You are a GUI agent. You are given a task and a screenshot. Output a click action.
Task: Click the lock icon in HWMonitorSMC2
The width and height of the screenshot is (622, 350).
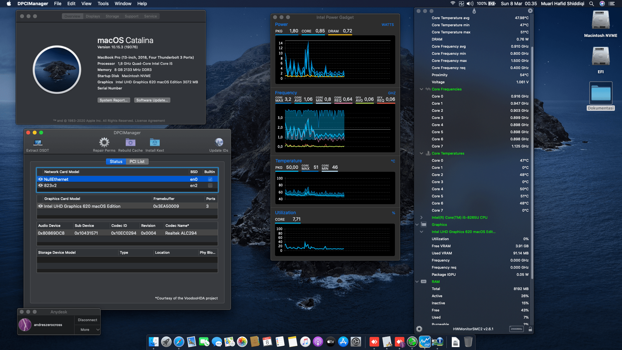(530, 329)
